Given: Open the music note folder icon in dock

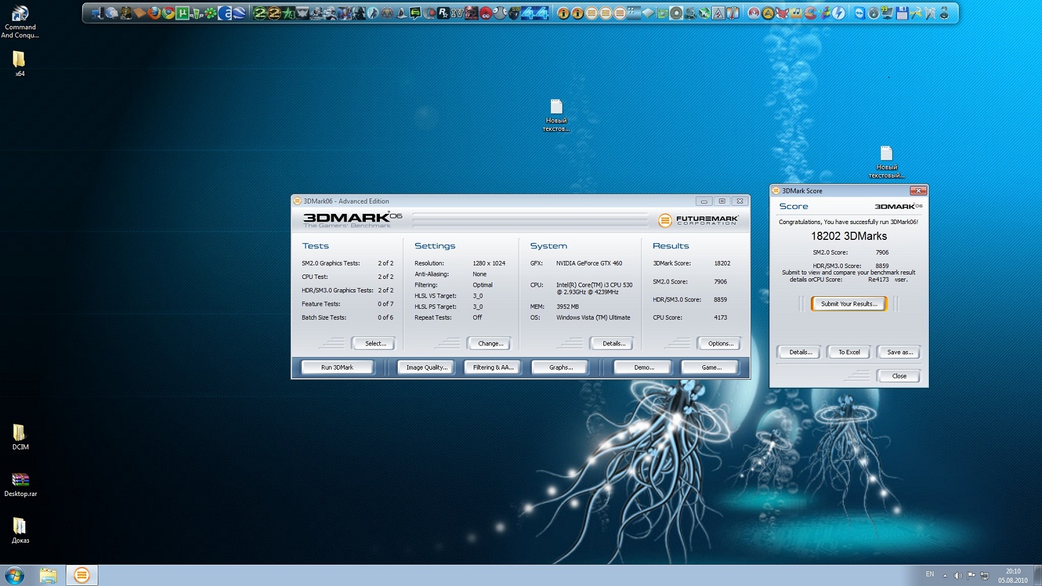Looking at the screenshot, I should (x=795, y=12).
